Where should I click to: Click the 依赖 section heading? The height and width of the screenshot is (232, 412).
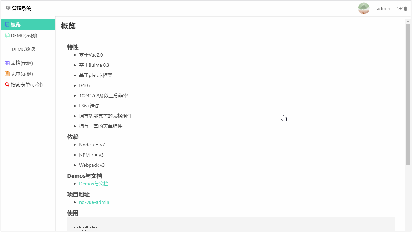pyautogui.click(x=73, y=137)
